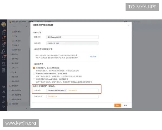Open 服务请求 in the navigation list
The image size is (162, 130).
point(17,32)
